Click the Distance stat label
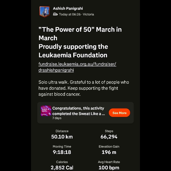Image resolution: width=171 pixels, height=171 pixels. [62, 131]
